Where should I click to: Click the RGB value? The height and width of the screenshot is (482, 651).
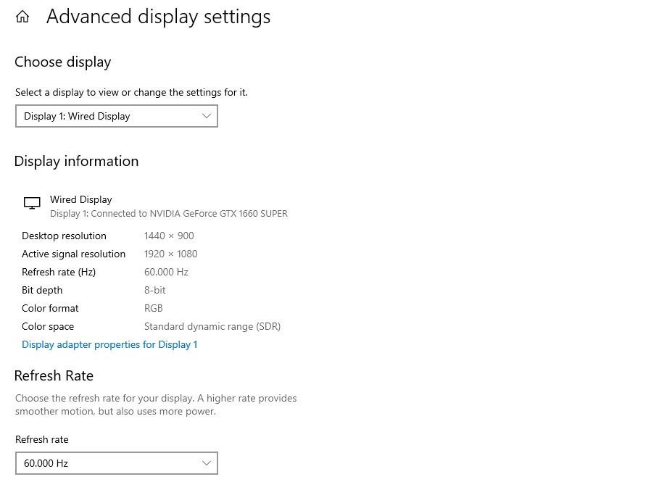tap(153, 309)
